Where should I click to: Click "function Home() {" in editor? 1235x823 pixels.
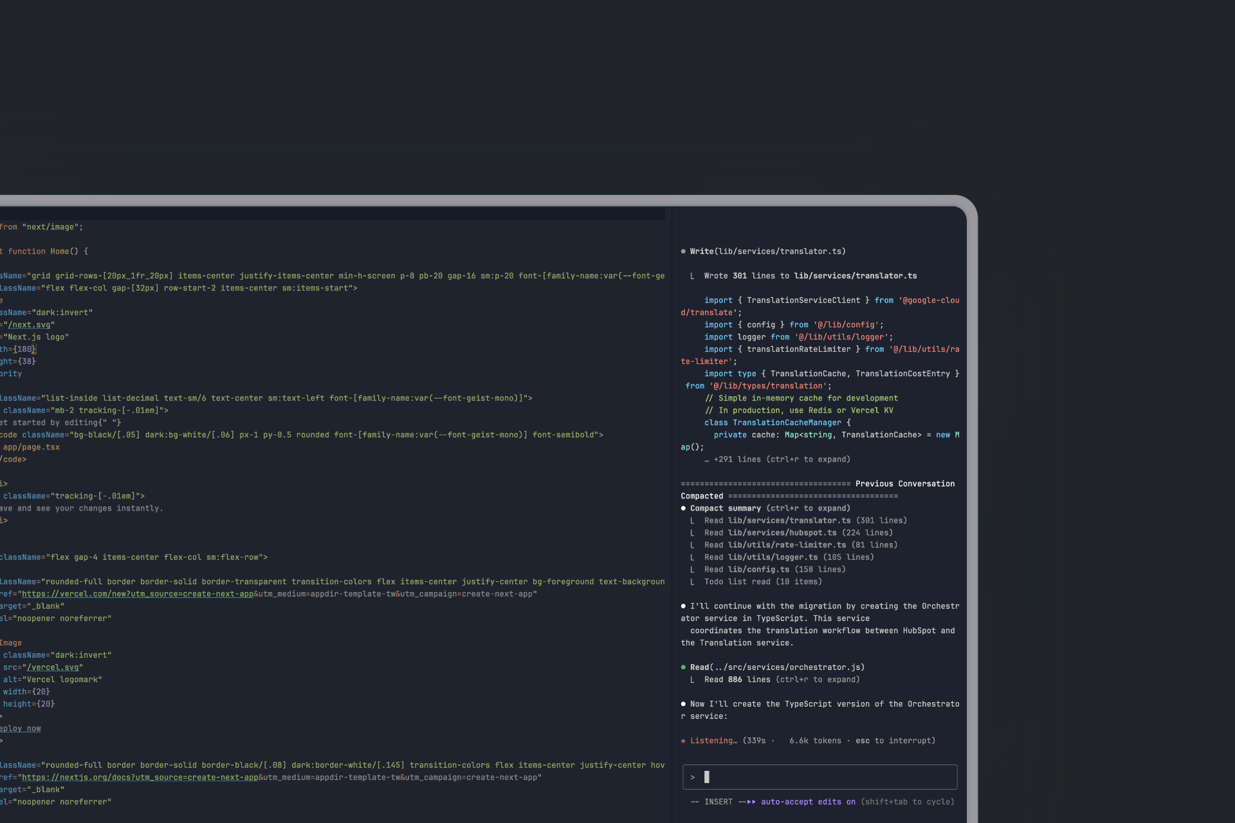[48, 251]
